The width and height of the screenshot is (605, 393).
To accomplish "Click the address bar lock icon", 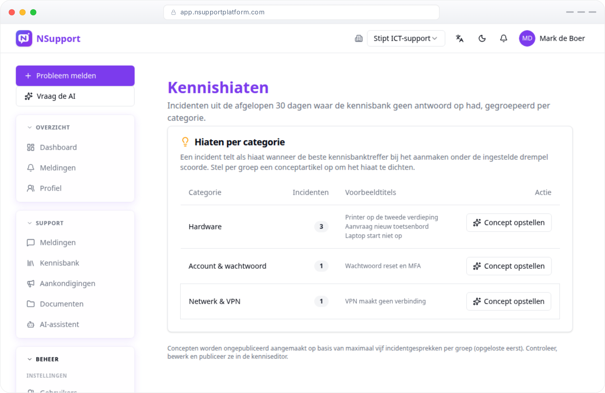I will point(174,12).
